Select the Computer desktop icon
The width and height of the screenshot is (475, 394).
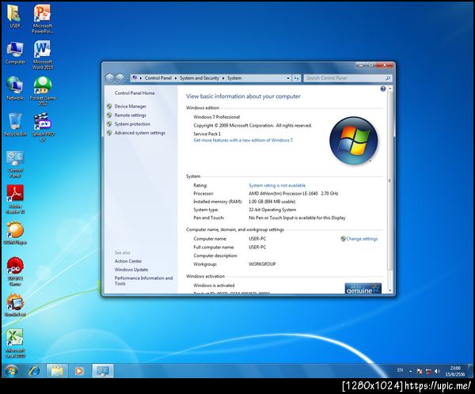(x=15, y=53)
